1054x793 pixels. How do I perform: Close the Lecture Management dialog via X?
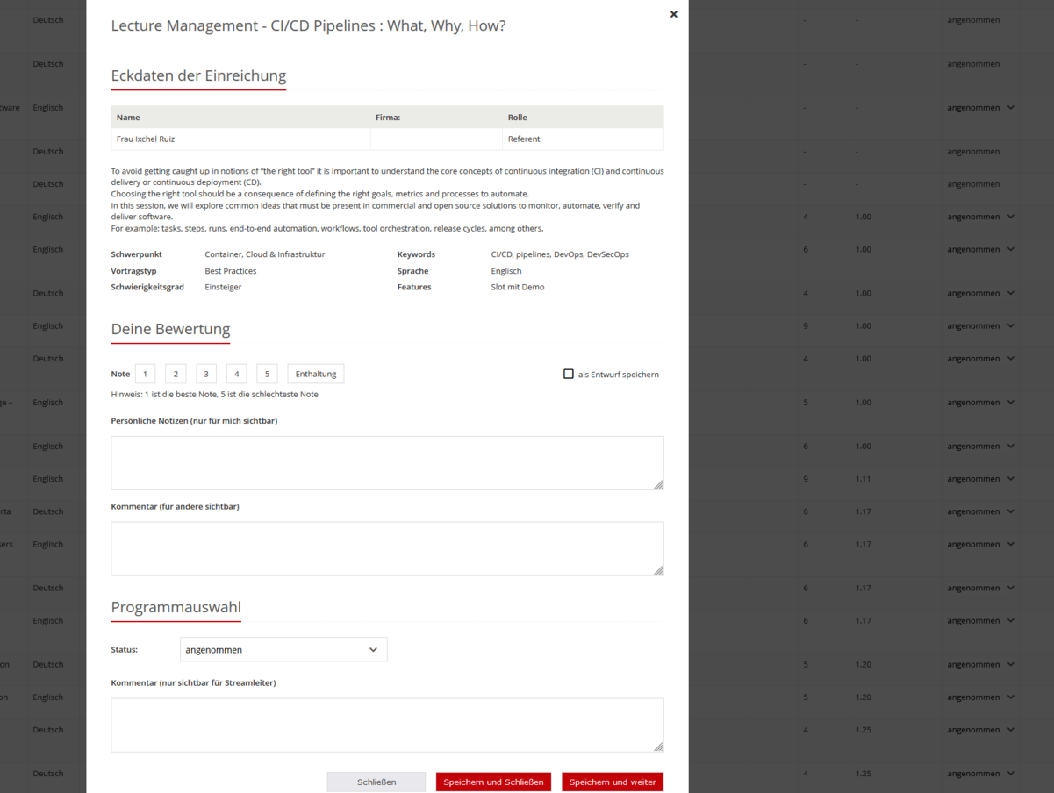(x=673, y=14)
